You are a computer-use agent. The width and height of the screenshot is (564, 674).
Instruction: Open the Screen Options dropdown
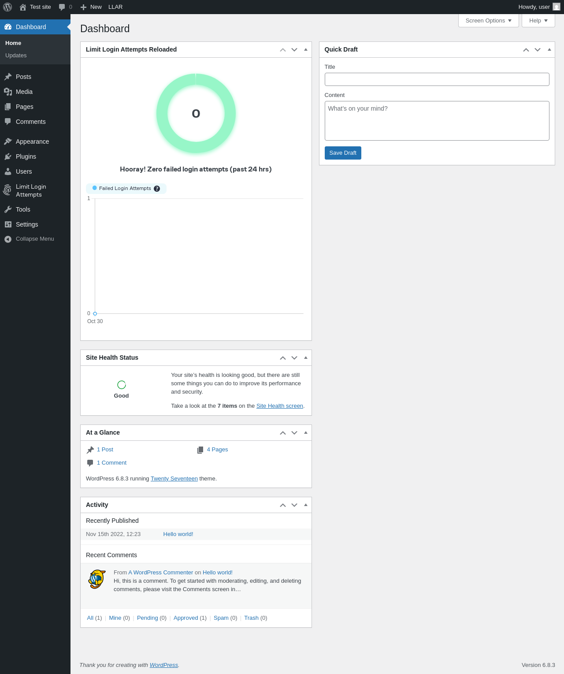coord(489,21)
